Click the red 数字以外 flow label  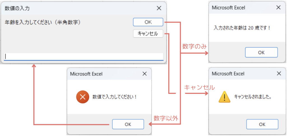tap(166, 118)
